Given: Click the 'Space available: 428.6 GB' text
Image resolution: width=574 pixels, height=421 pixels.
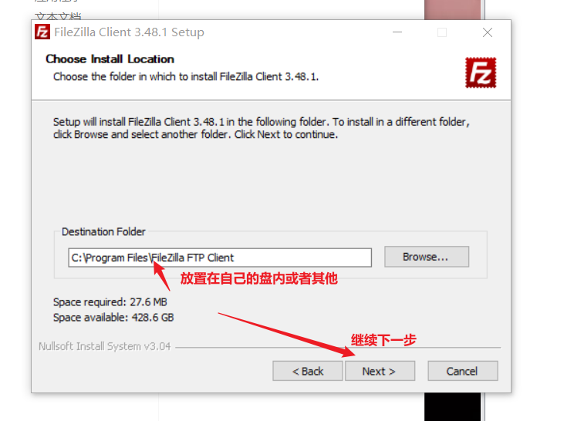Looking at the screenshot, I should click(x=113, y=317).
